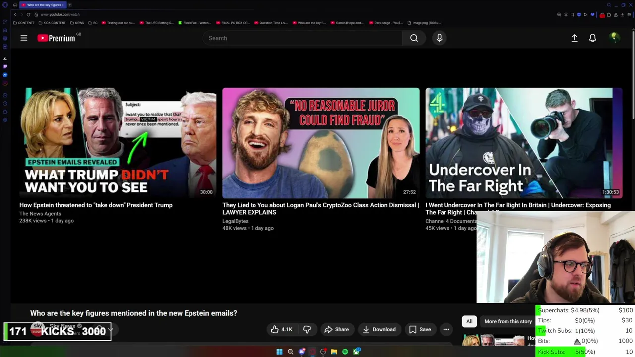
Task: Reload the page using refresh icon
Action: tap(28, 14)
